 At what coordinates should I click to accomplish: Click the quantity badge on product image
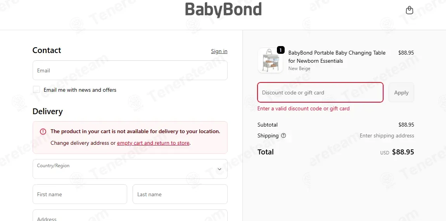(280, 50)
